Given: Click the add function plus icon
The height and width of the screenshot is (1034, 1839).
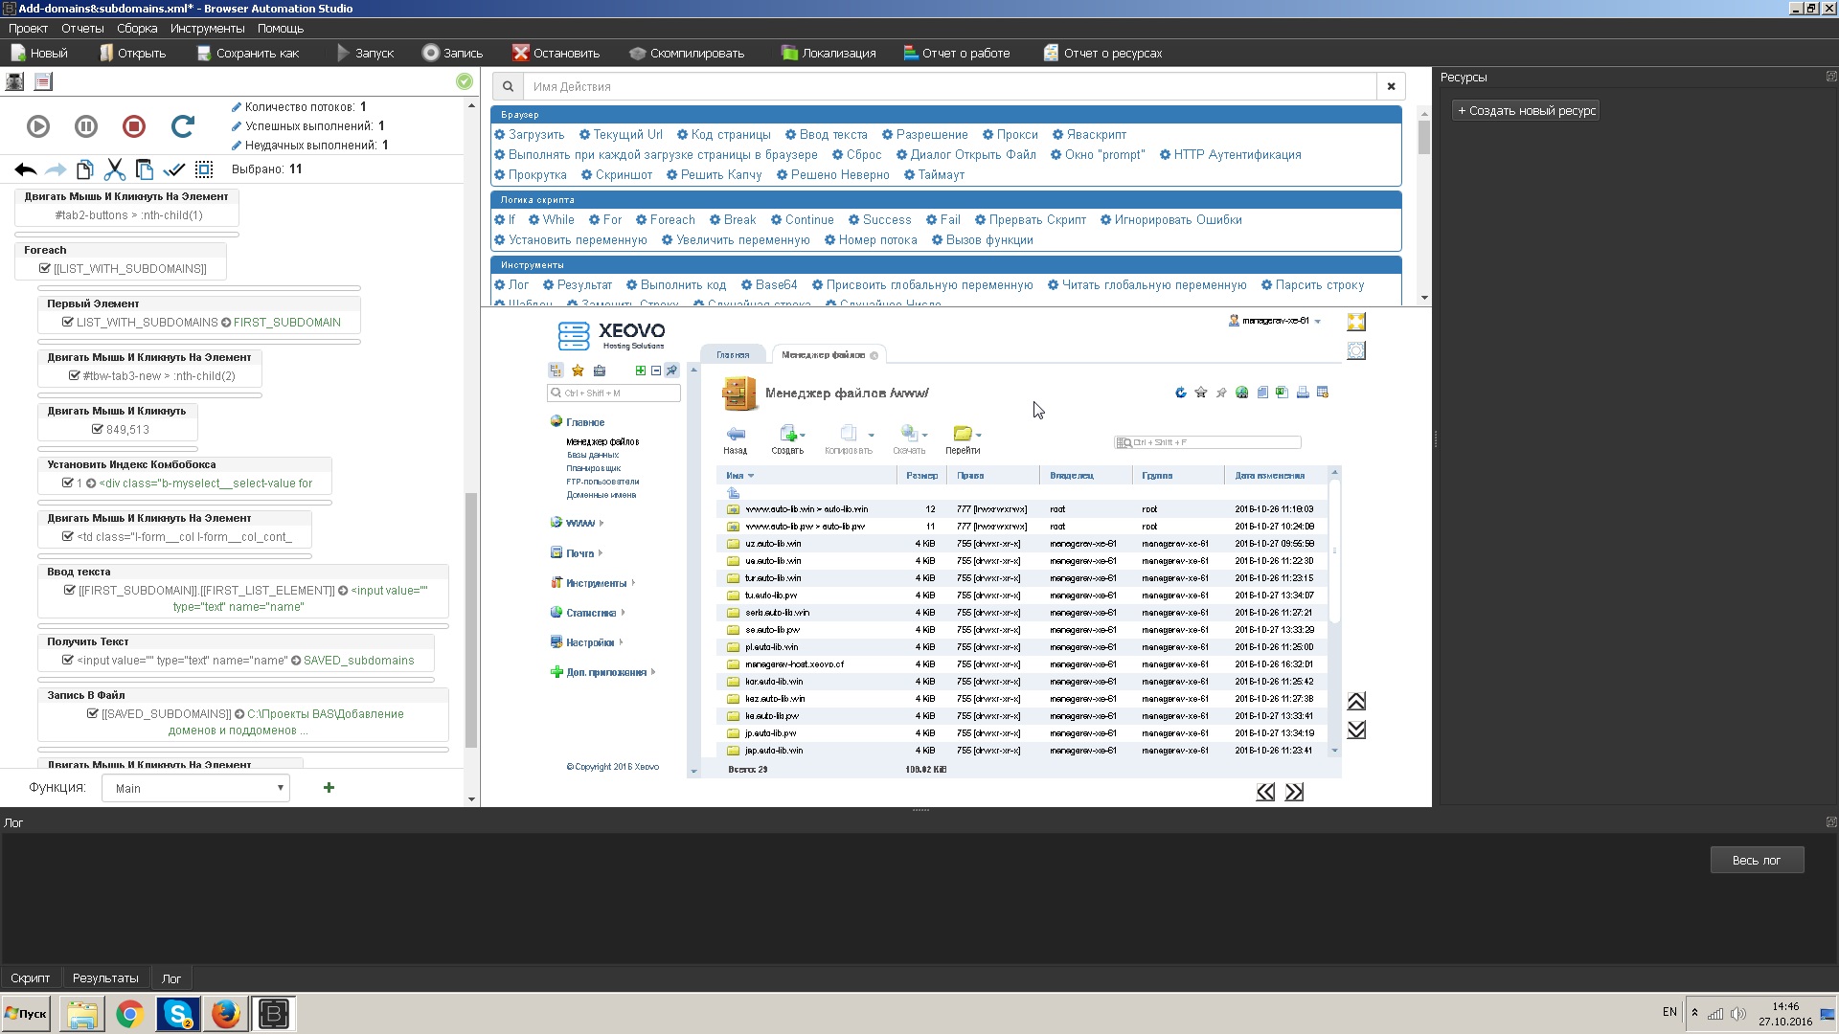Looking at the screenshot, I should click(329, 788).
